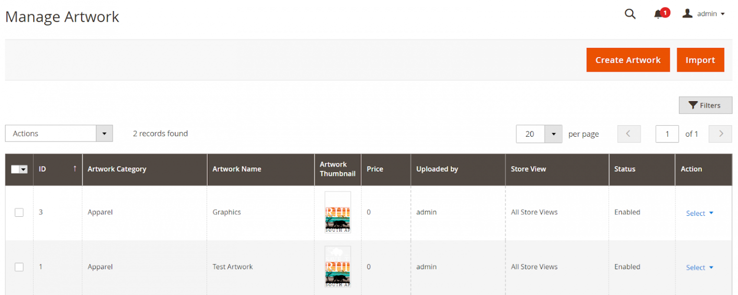Click the admin user avatar icon

click(x=688, y=13)
